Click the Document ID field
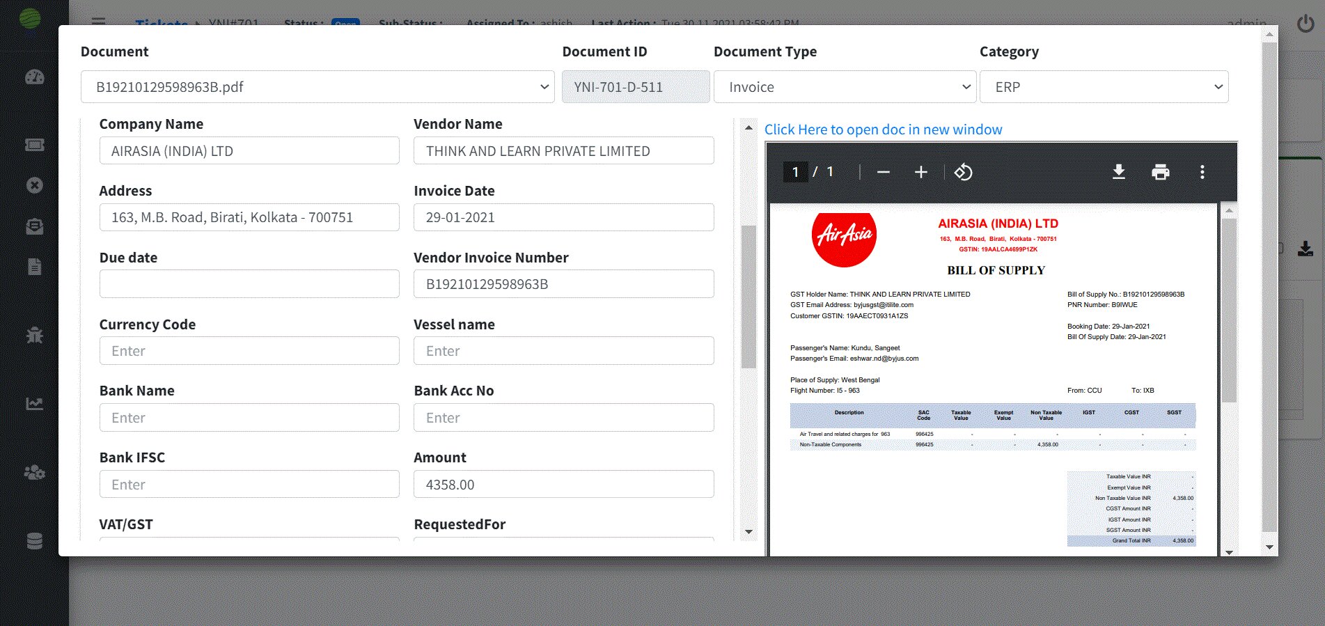Image resolution: width=1325 pixels, height=626 pixels. pyautogui.click(x=636, y=87)
